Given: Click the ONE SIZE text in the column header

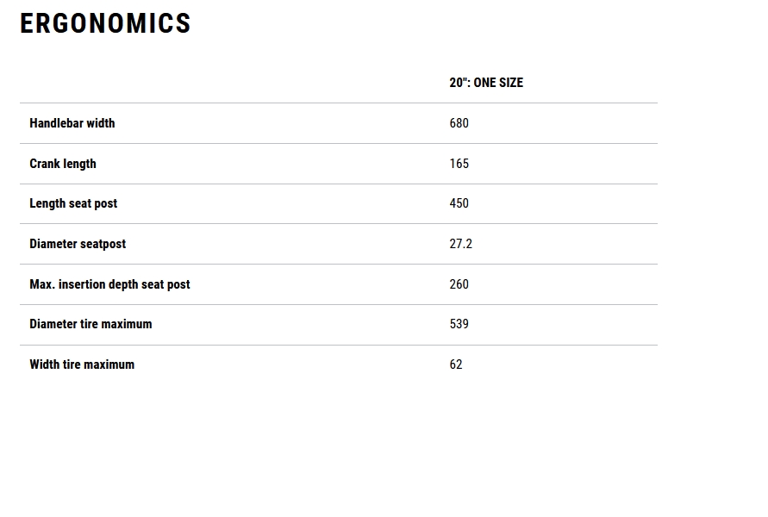Looking at the screenshot, I should point(498,83).
